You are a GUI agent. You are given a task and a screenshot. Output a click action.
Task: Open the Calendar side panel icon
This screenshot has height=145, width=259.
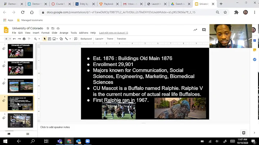point(255,41)
